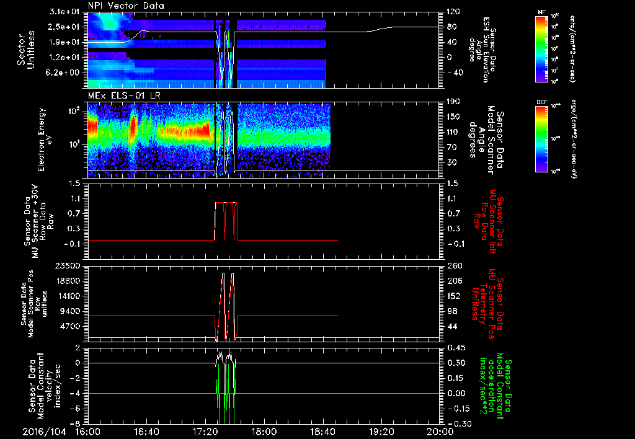Click the '3.1e+01' sector tick label
The width and height of the screenshot is (635, 439).
tap(64, 12)
